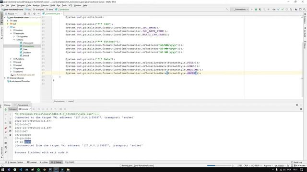This screenshot has width=307, height=172.
Task: Open the Run tool window button
Action: point(44,162)
